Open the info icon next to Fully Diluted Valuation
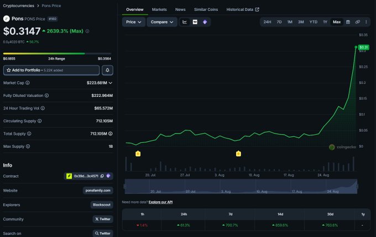This screenshot has width=376, height=237. point(47,96)
